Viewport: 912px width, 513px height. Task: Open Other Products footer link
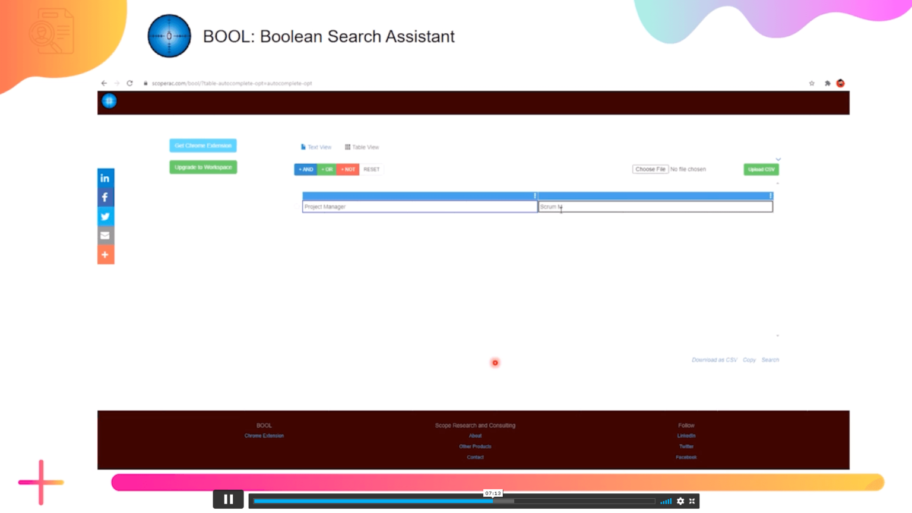[475, 446]
